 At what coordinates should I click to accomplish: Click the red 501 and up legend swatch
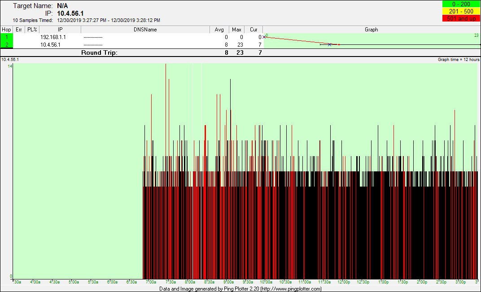tap(461, 18)
